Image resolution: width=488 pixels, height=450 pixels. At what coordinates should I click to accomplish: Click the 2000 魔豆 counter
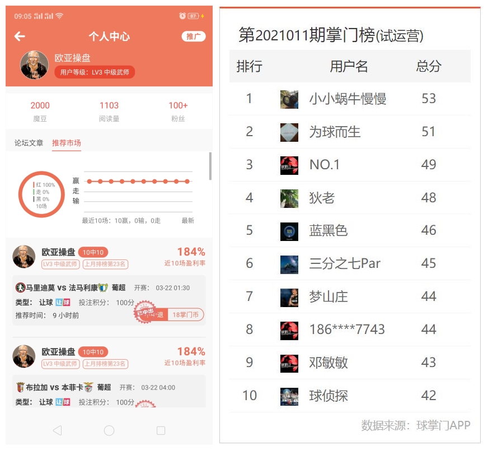[x=40, y=112]
